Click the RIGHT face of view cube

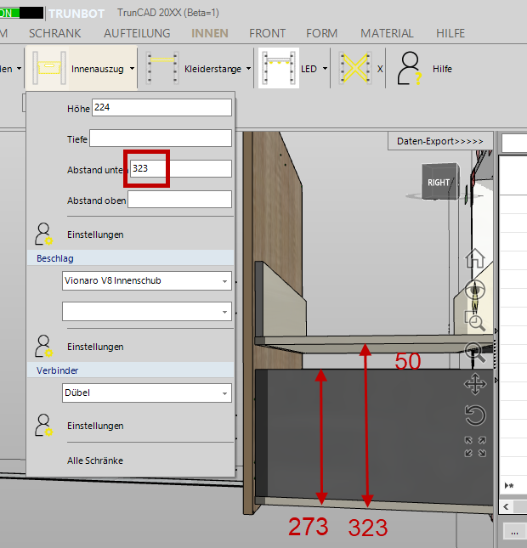coord(439,183)
